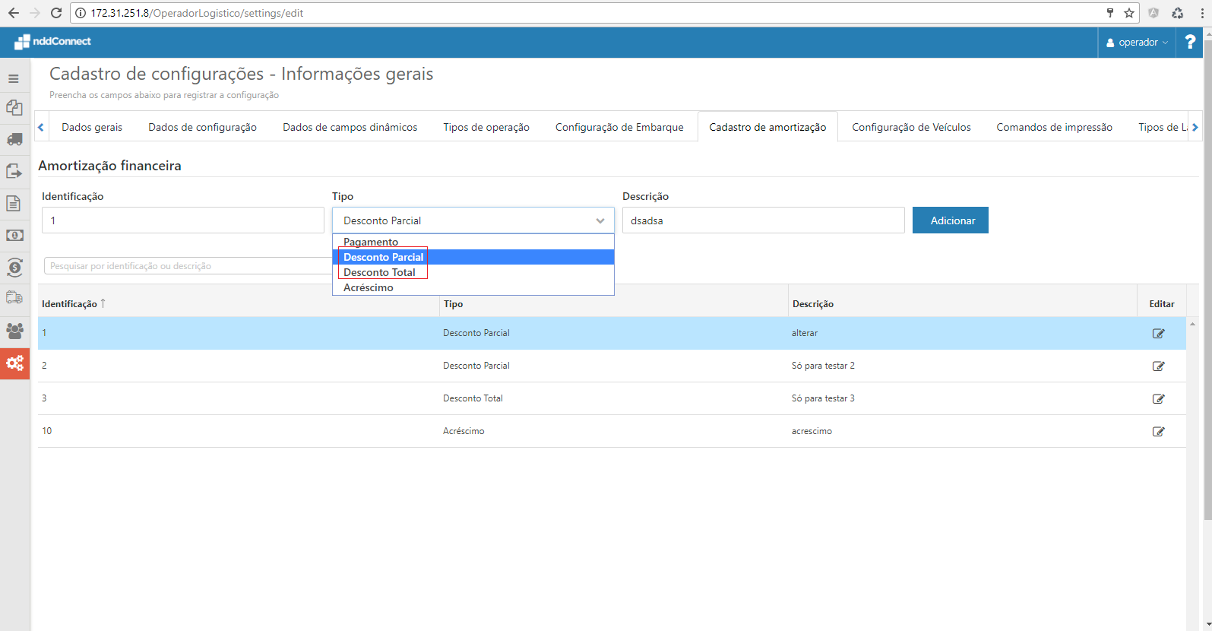Click the dollar refresh sidebar icon

[x=14, y=268]
